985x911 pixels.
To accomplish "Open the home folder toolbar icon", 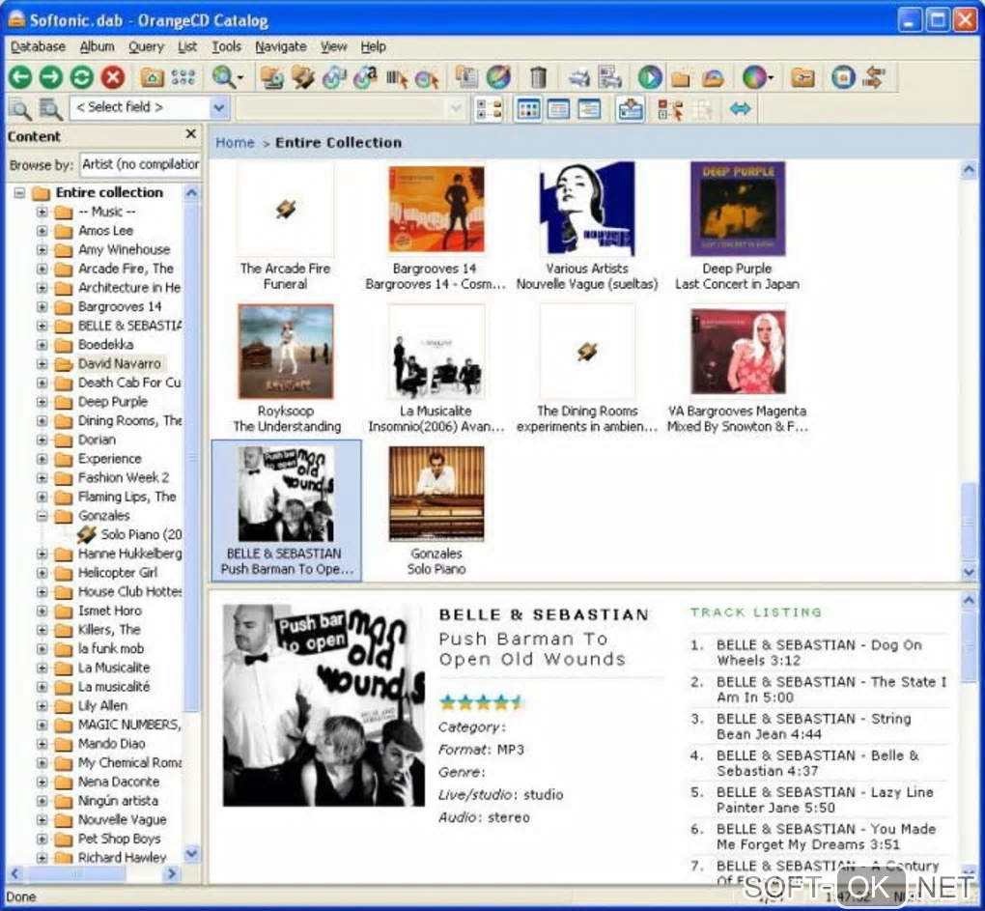I will 152,77.
